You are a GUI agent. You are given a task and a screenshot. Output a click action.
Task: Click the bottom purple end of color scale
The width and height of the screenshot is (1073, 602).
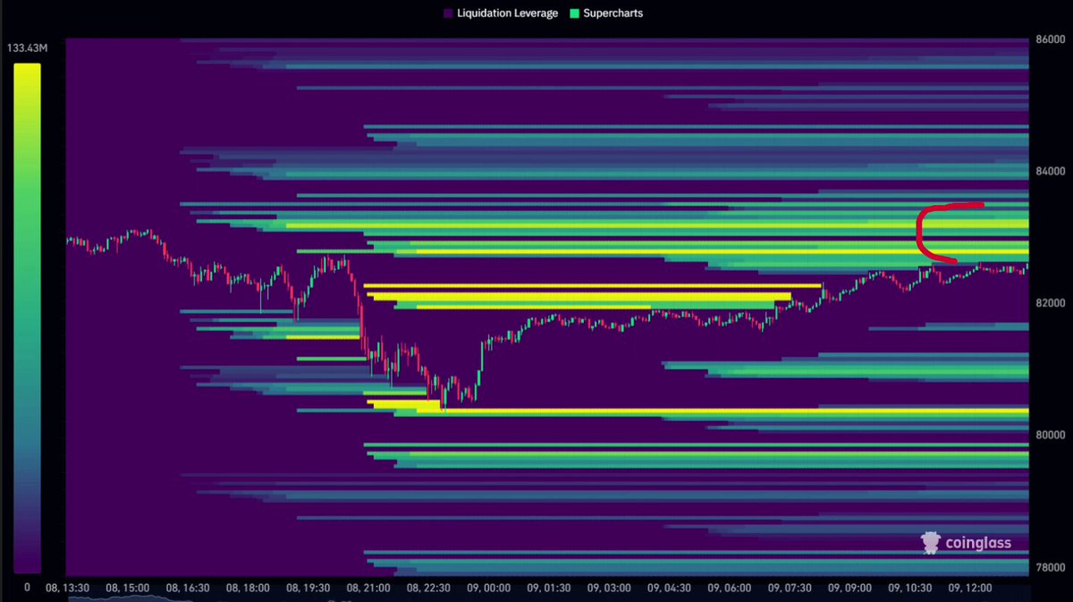[x=27, y=564]
